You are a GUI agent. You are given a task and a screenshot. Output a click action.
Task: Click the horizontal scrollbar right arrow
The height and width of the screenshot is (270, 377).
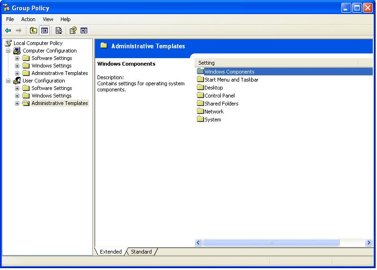point(368,242)
